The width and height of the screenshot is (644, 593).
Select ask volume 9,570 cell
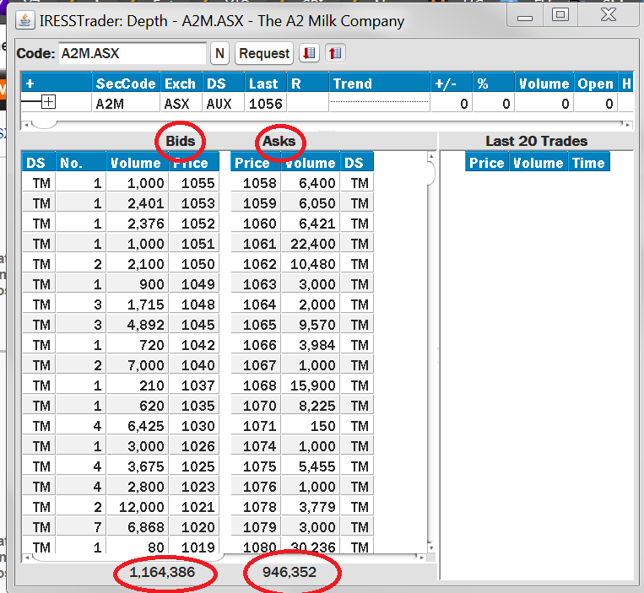(x=311, y=325)
